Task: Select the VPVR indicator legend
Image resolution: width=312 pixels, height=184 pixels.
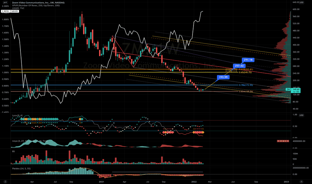Action: coord(36,5)
